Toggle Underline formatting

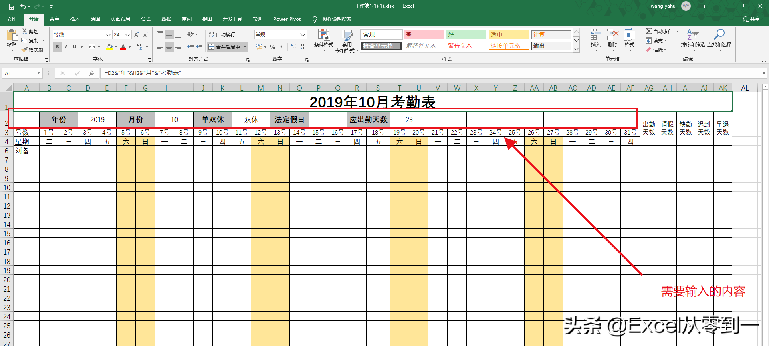point(75,47)
